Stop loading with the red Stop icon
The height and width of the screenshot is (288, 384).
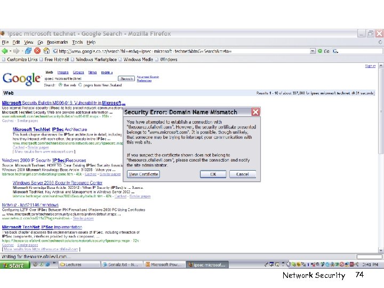(x=37, y=51)
